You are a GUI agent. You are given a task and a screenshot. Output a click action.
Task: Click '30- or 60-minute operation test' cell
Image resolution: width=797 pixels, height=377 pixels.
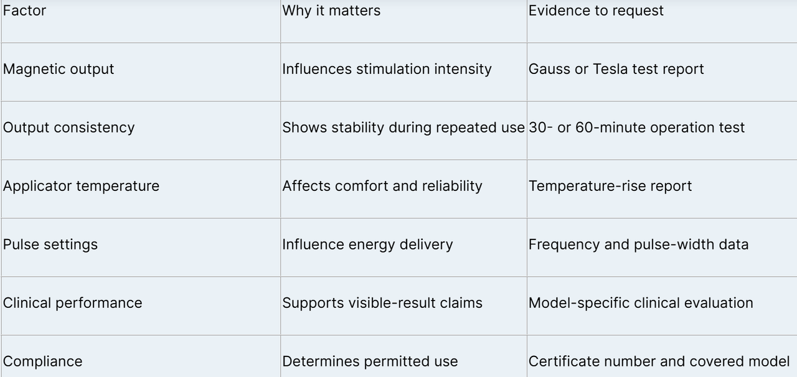coord(662,131)
